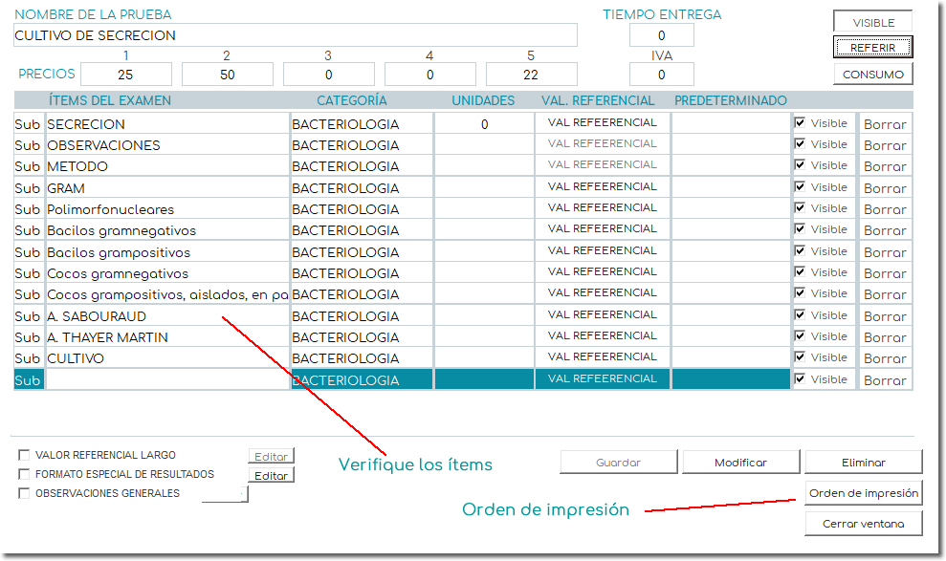This screenshot has height=561, width=946.
Task: Check FORMATO ESPECIAL DE RESULTADOS option
Action: tap(25, 474)
